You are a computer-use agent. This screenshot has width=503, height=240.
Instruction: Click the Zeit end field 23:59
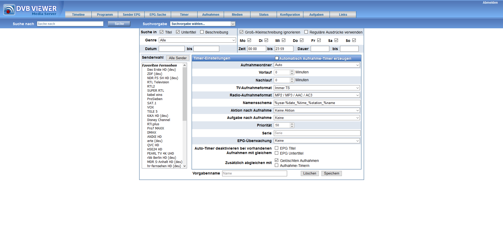click(284, 49)
